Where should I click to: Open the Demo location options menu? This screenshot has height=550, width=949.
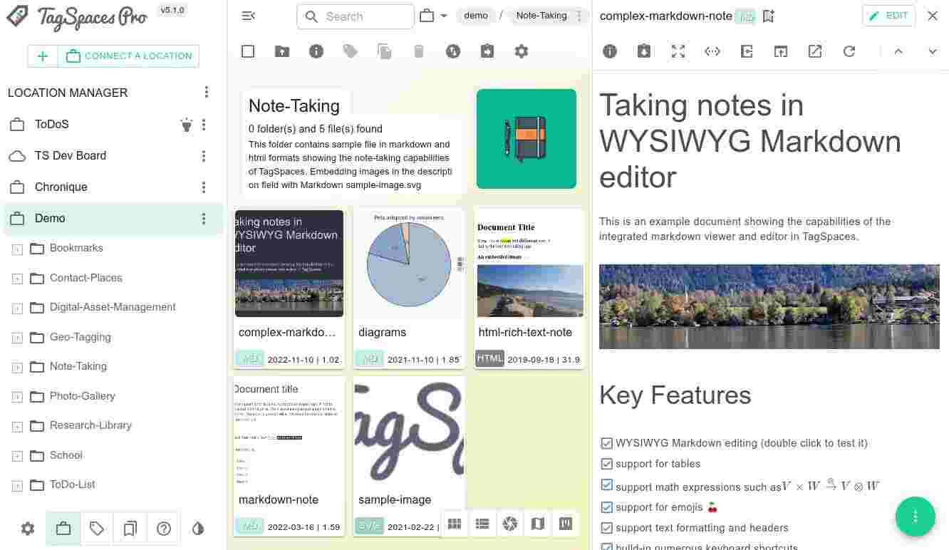point(204,219)
